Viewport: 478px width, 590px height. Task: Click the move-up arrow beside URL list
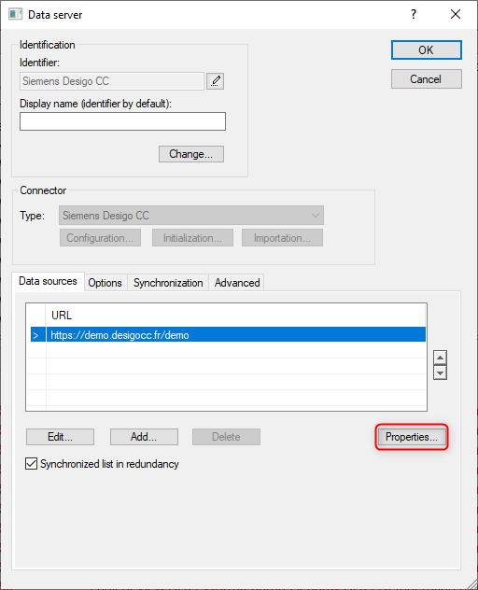pyautogui.click(x=440, y=358)
